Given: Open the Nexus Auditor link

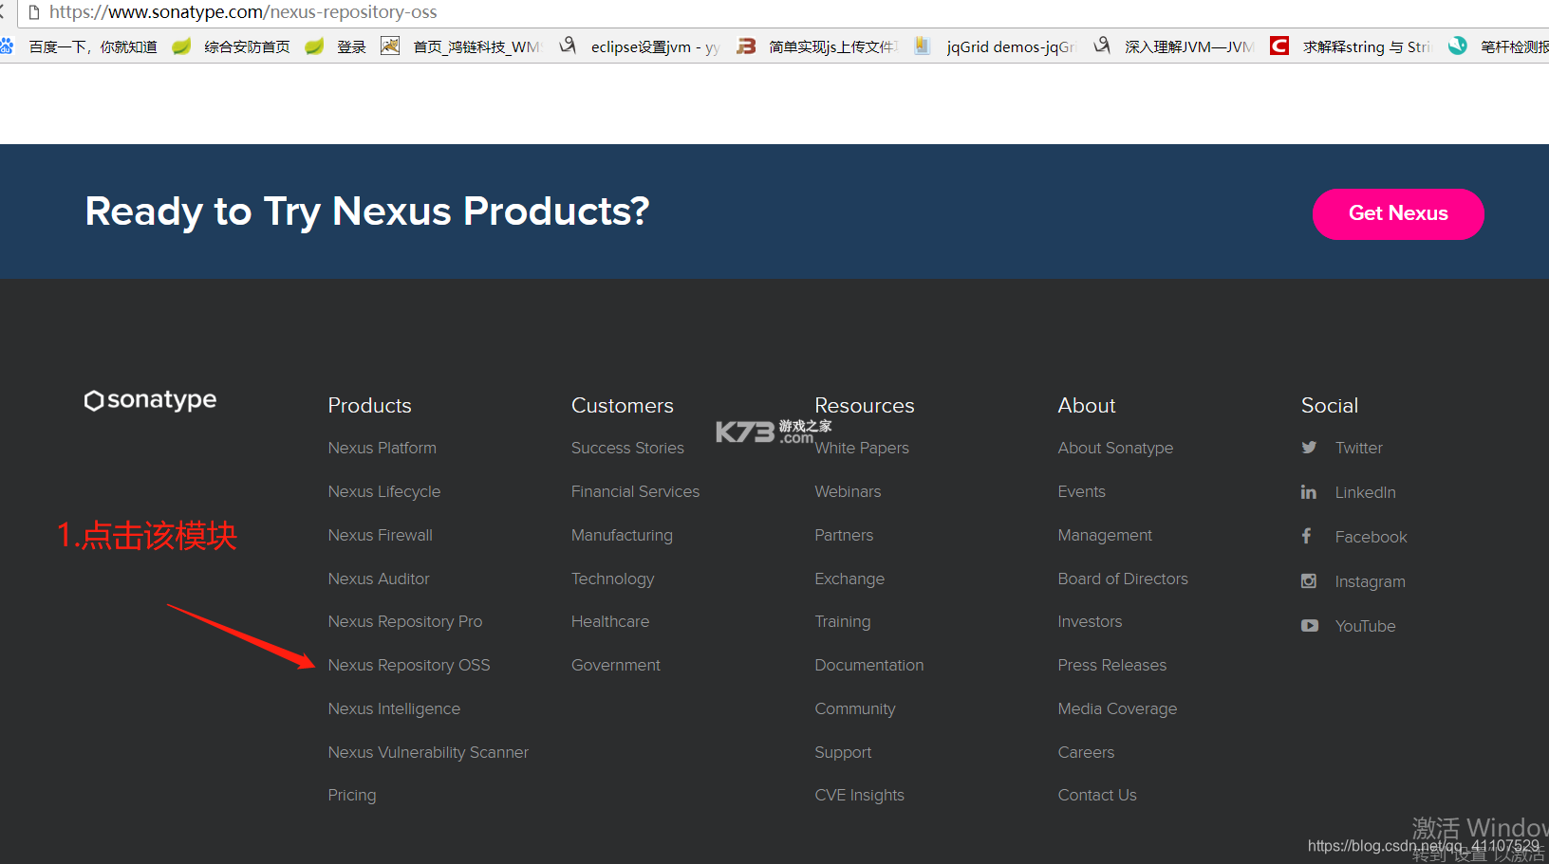Looking at the screenshot, I should point(379,579).
